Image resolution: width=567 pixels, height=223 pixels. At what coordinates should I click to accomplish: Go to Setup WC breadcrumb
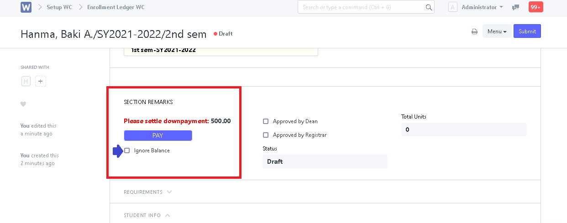pyautogui.click(x=59, y=7)
